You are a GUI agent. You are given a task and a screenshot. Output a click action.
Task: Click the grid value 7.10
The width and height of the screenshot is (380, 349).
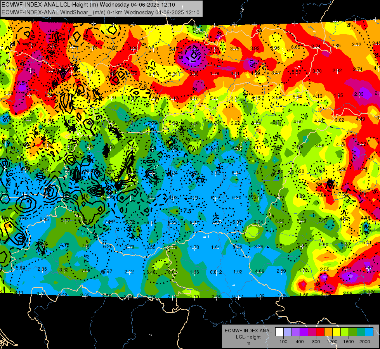153,49
